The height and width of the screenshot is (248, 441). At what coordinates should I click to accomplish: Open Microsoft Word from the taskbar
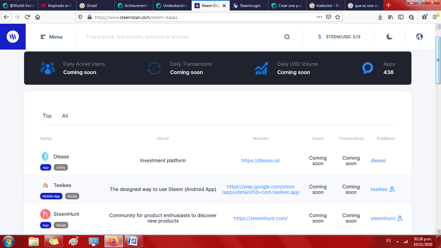[x=133, y=241]
